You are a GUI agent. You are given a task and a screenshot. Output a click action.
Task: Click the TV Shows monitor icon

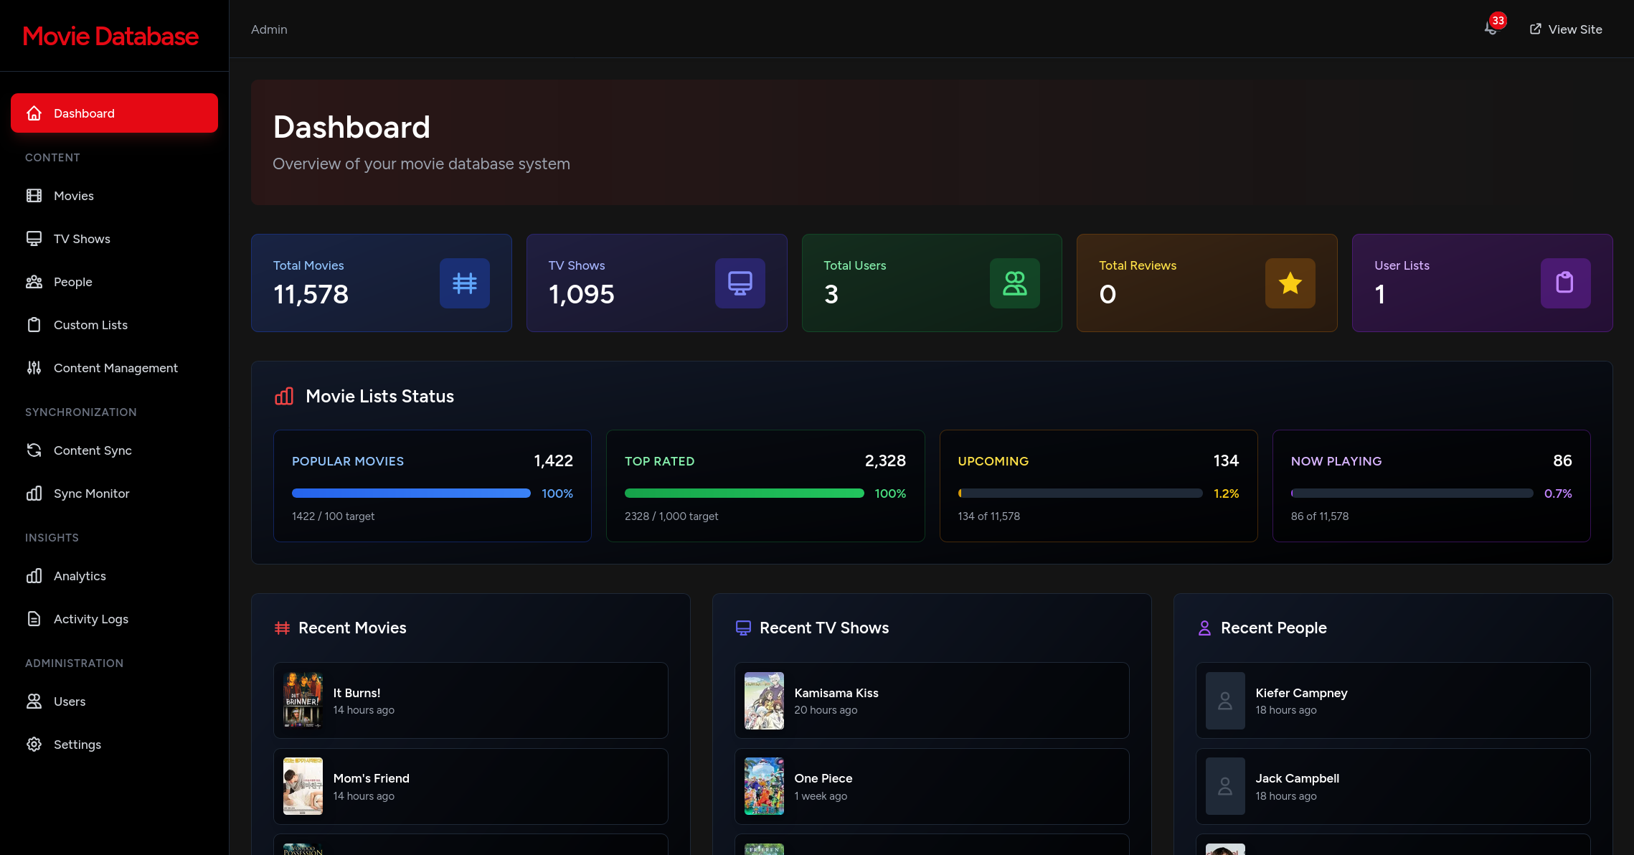(x=740, y=283)
